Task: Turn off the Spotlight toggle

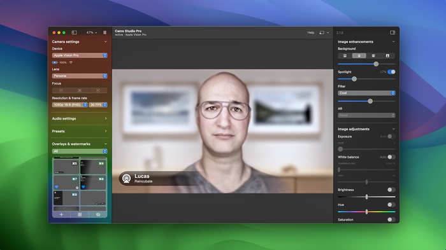Action: (391, 72)
